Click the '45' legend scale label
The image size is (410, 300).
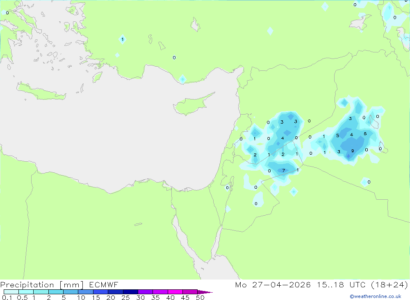point(185,298)
